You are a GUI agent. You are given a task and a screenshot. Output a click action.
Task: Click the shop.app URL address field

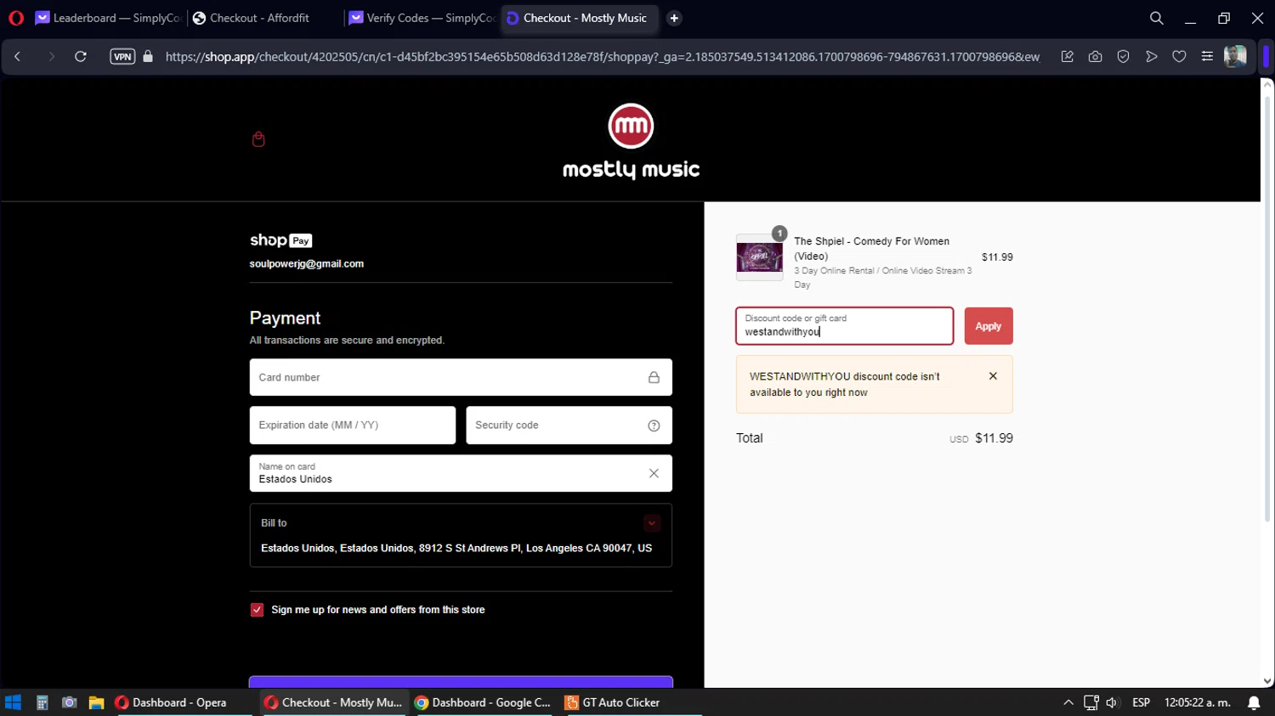pos(602,57)
